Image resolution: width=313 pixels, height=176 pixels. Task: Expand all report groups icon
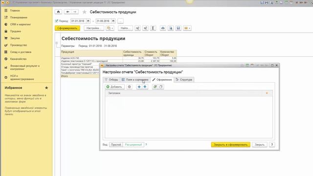click(137, 28)
